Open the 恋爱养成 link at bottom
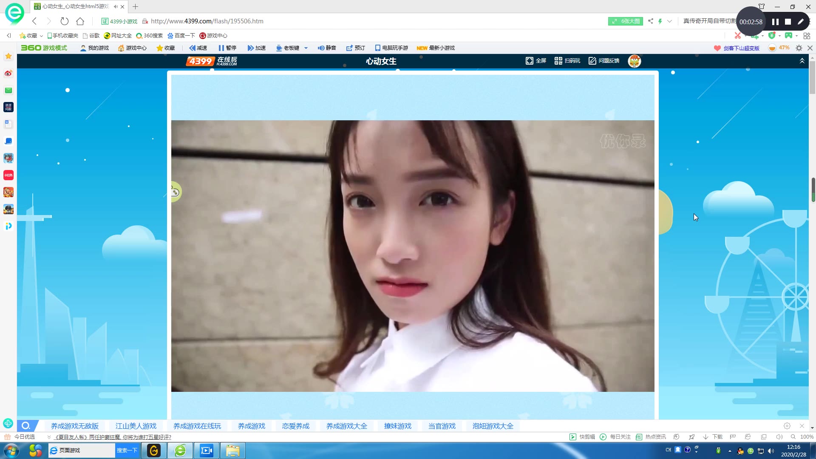The image size is (816, 459). click(x=295, y=426)
